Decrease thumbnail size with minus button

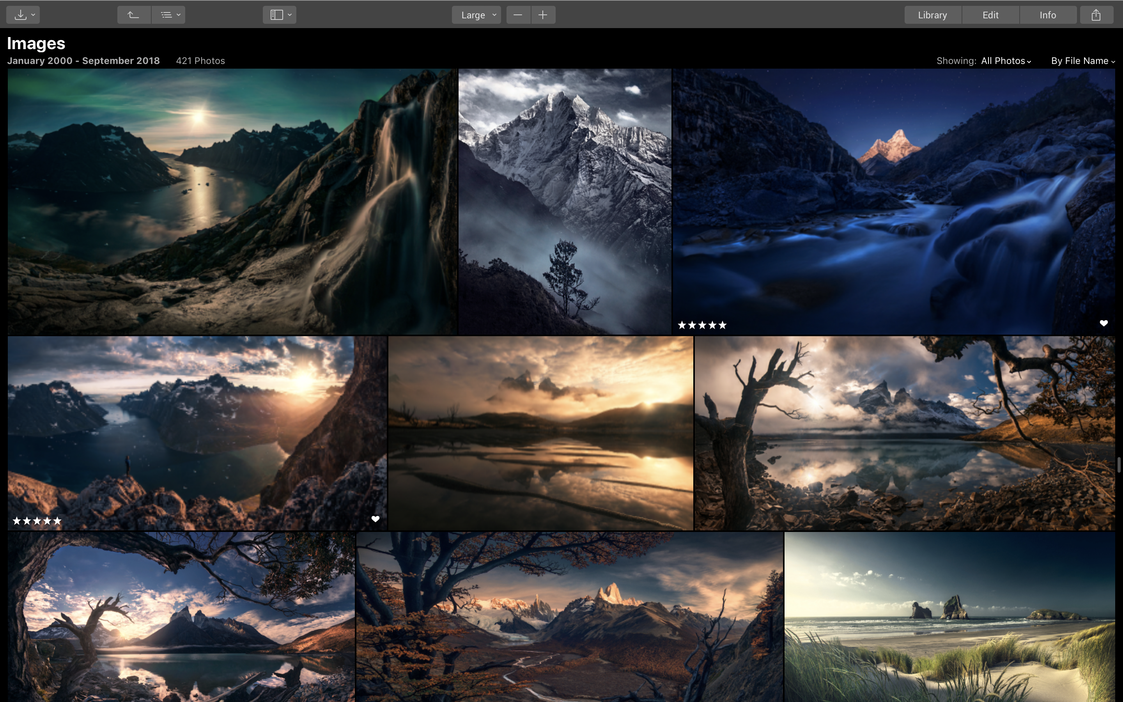click(x=518, y=15)
